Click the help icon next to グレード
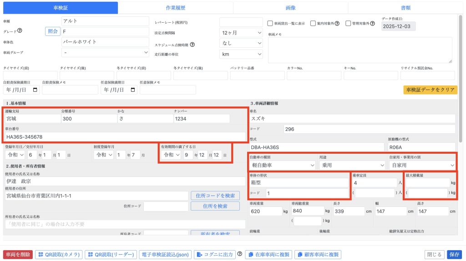This screenshot has width=466, height=261. [x=20, y=30]
